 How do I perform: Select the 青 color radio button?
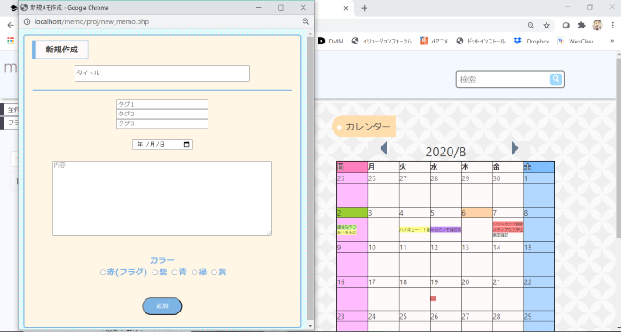(174, 273)
